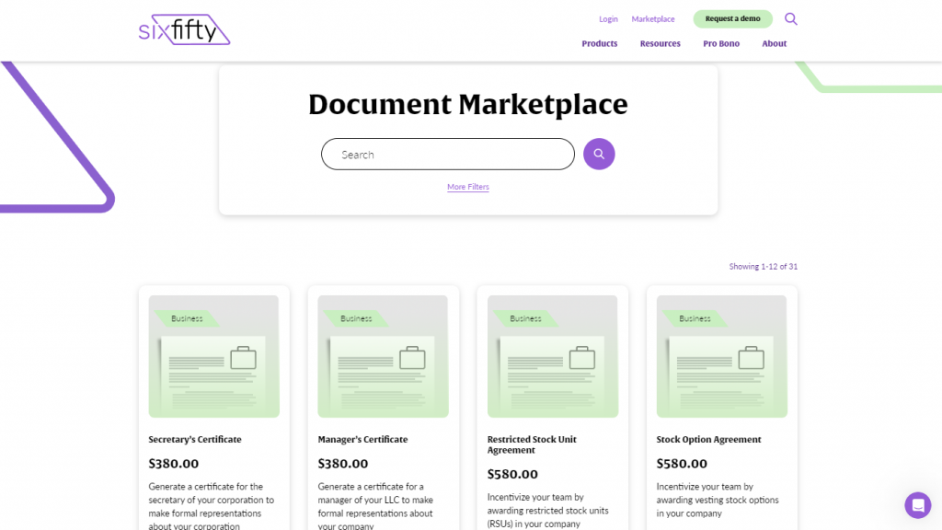The image size is (942, 530).
Task: Click Business tag on Stock Option Agreement card
Action: tap(695, 318)
